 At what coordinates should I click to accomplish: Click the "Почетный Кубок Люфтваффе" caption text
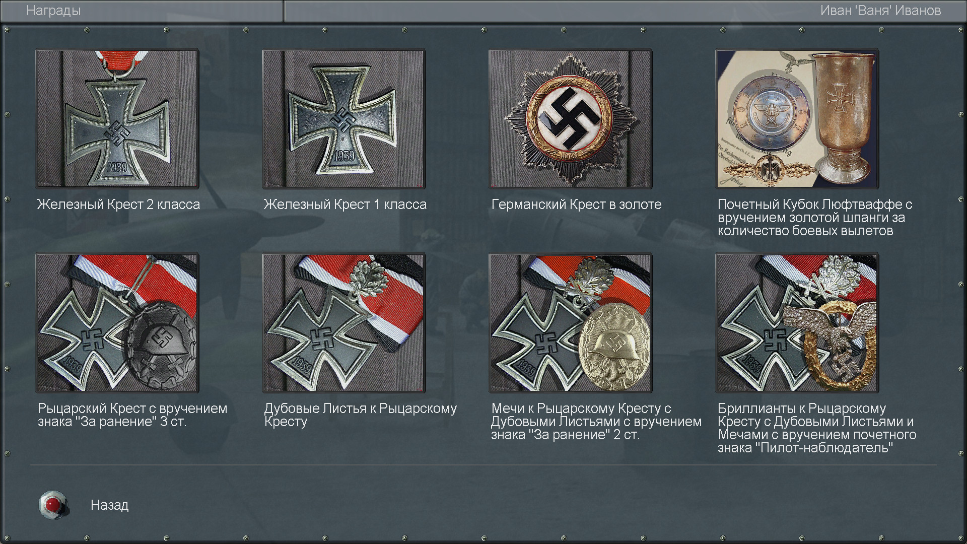point(815,218)
